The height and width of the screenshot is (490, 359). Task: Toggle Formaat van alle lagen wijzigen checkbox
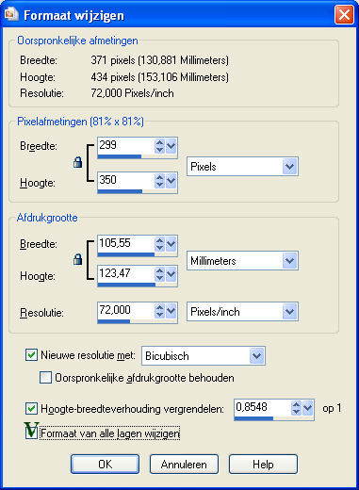(31, 433)
